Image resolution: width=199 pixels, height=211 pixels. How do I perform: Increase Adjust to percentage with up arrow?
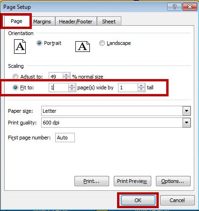(66, 75)
